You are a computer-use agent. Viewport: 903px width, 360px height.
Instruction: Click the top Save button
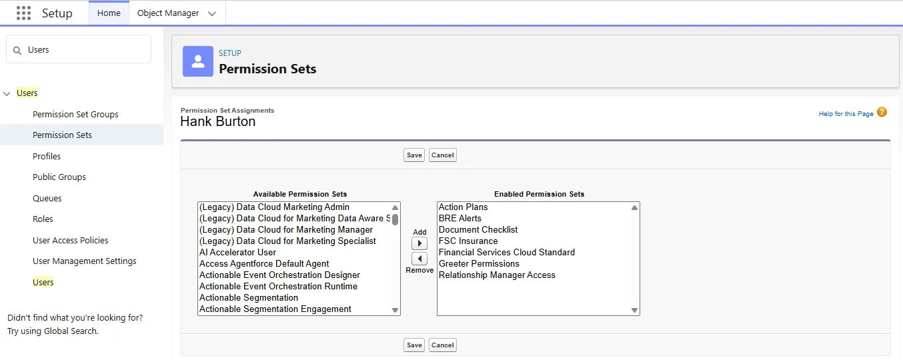414,155
